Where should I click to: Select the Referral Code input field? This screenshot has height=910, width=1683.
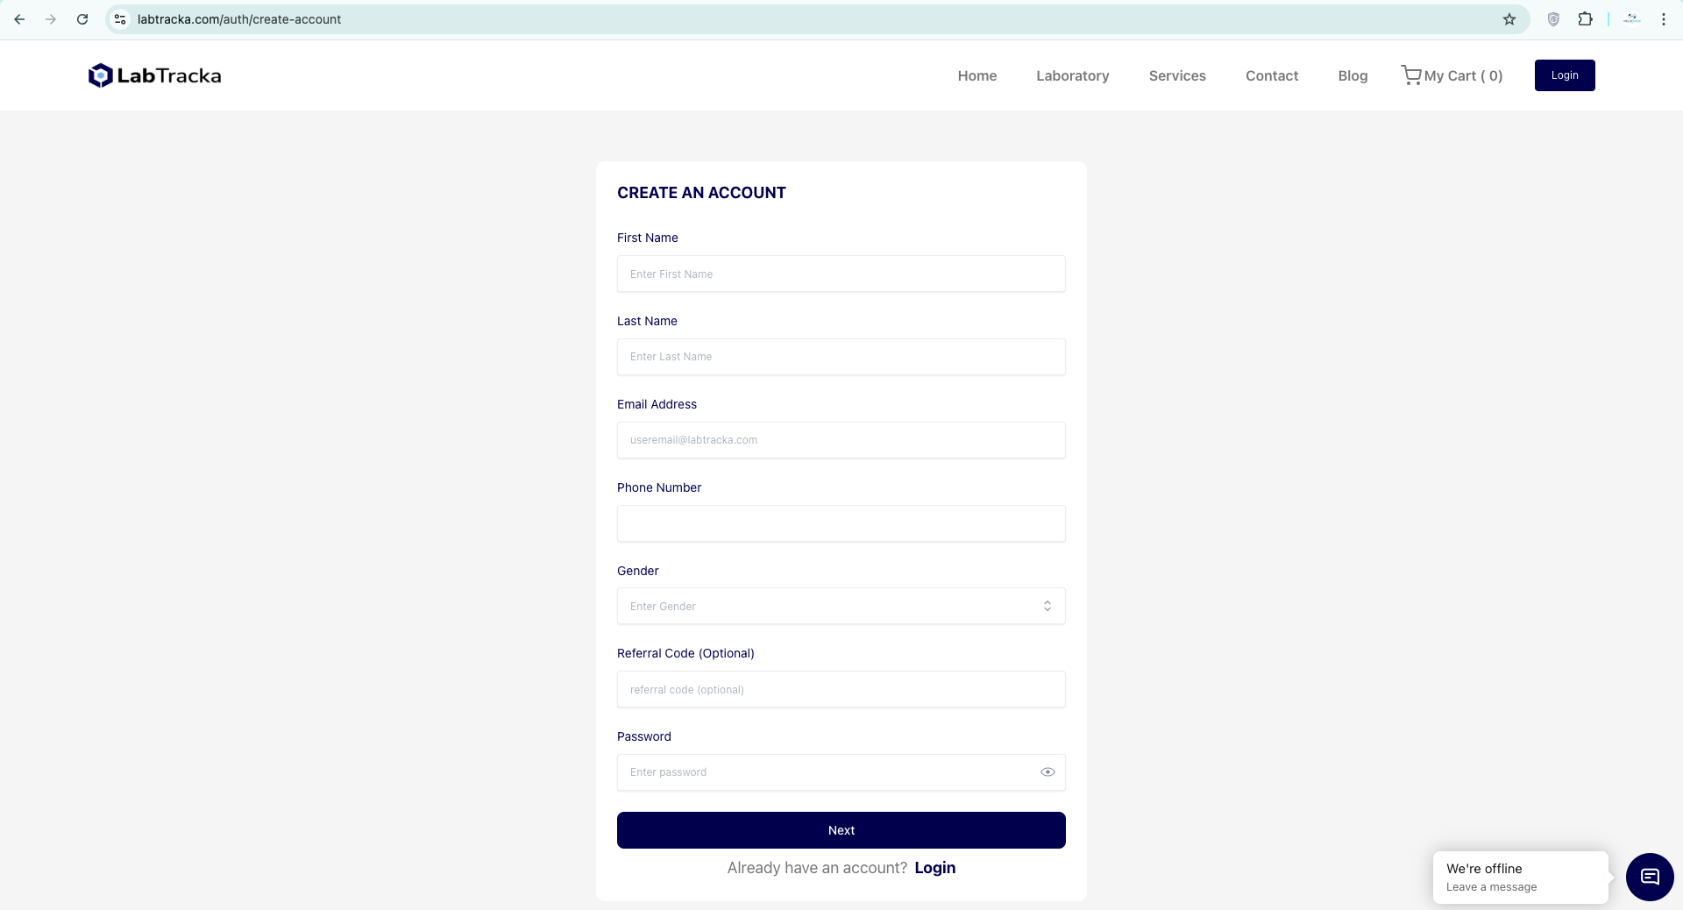(x=841, y=689)
